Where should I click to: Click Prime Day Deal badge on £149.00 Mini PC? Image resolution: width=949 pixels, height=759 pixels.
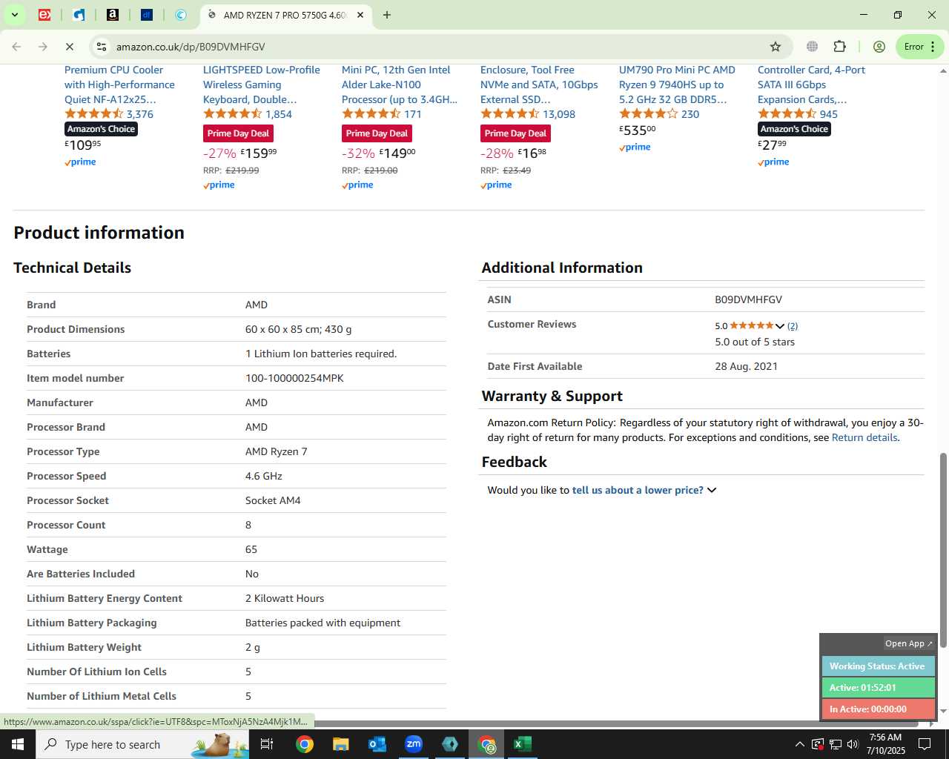[x=377, y=133]
